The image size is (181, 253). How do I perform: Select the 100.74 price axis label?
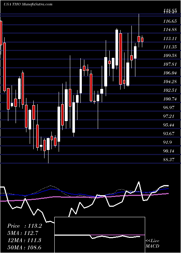pyautogui.click(x=170, y=99)
